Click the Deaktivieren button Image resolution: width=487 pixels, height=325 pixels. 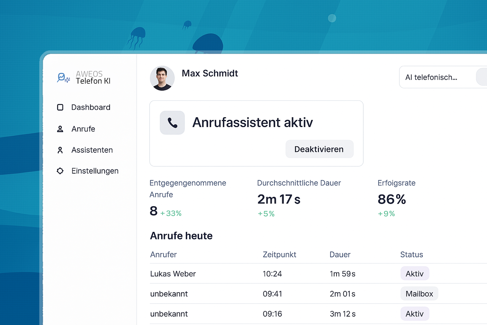pyautogui.click(x=319, y=149)
